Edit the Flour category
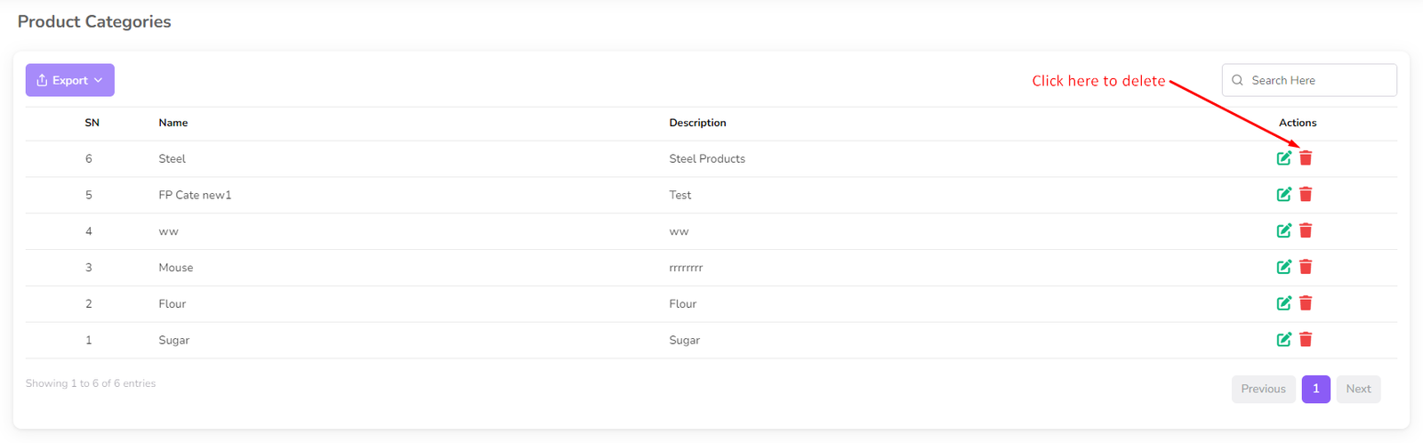This screenshot has height=443, width=1423. 1283,303
